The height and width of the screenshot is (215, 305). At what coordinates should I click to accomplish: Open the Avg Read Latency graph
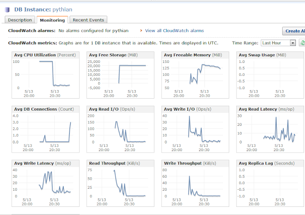point(269,128)
